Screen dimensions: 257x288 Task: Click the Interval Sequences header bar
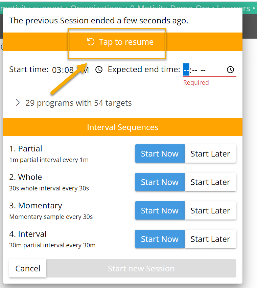coord(123,127)
